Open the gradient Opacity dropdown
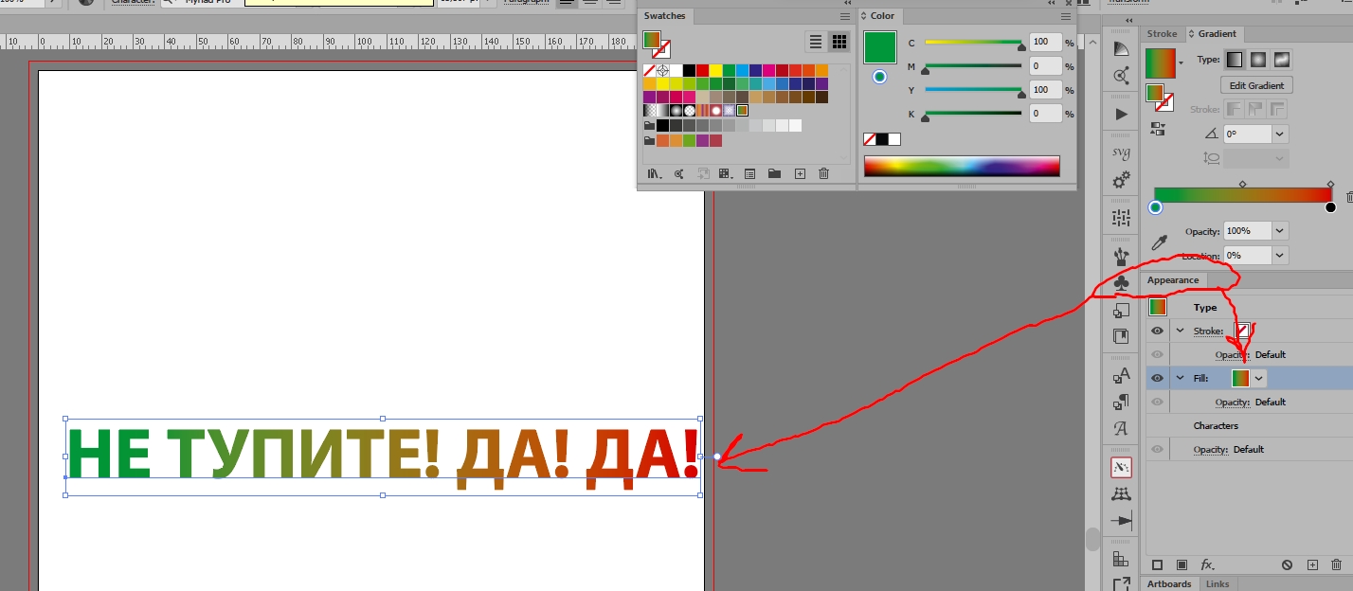 pyautogui.click(x=1280, y=231)
